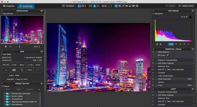The image size is (197, 107).
Task: Show highlight clipping sun icon
Action: 161,44
